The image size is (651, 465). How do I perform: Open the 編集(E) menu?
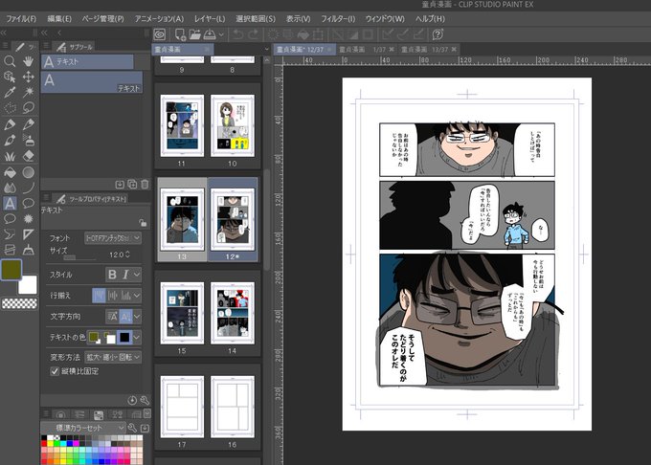59,19
